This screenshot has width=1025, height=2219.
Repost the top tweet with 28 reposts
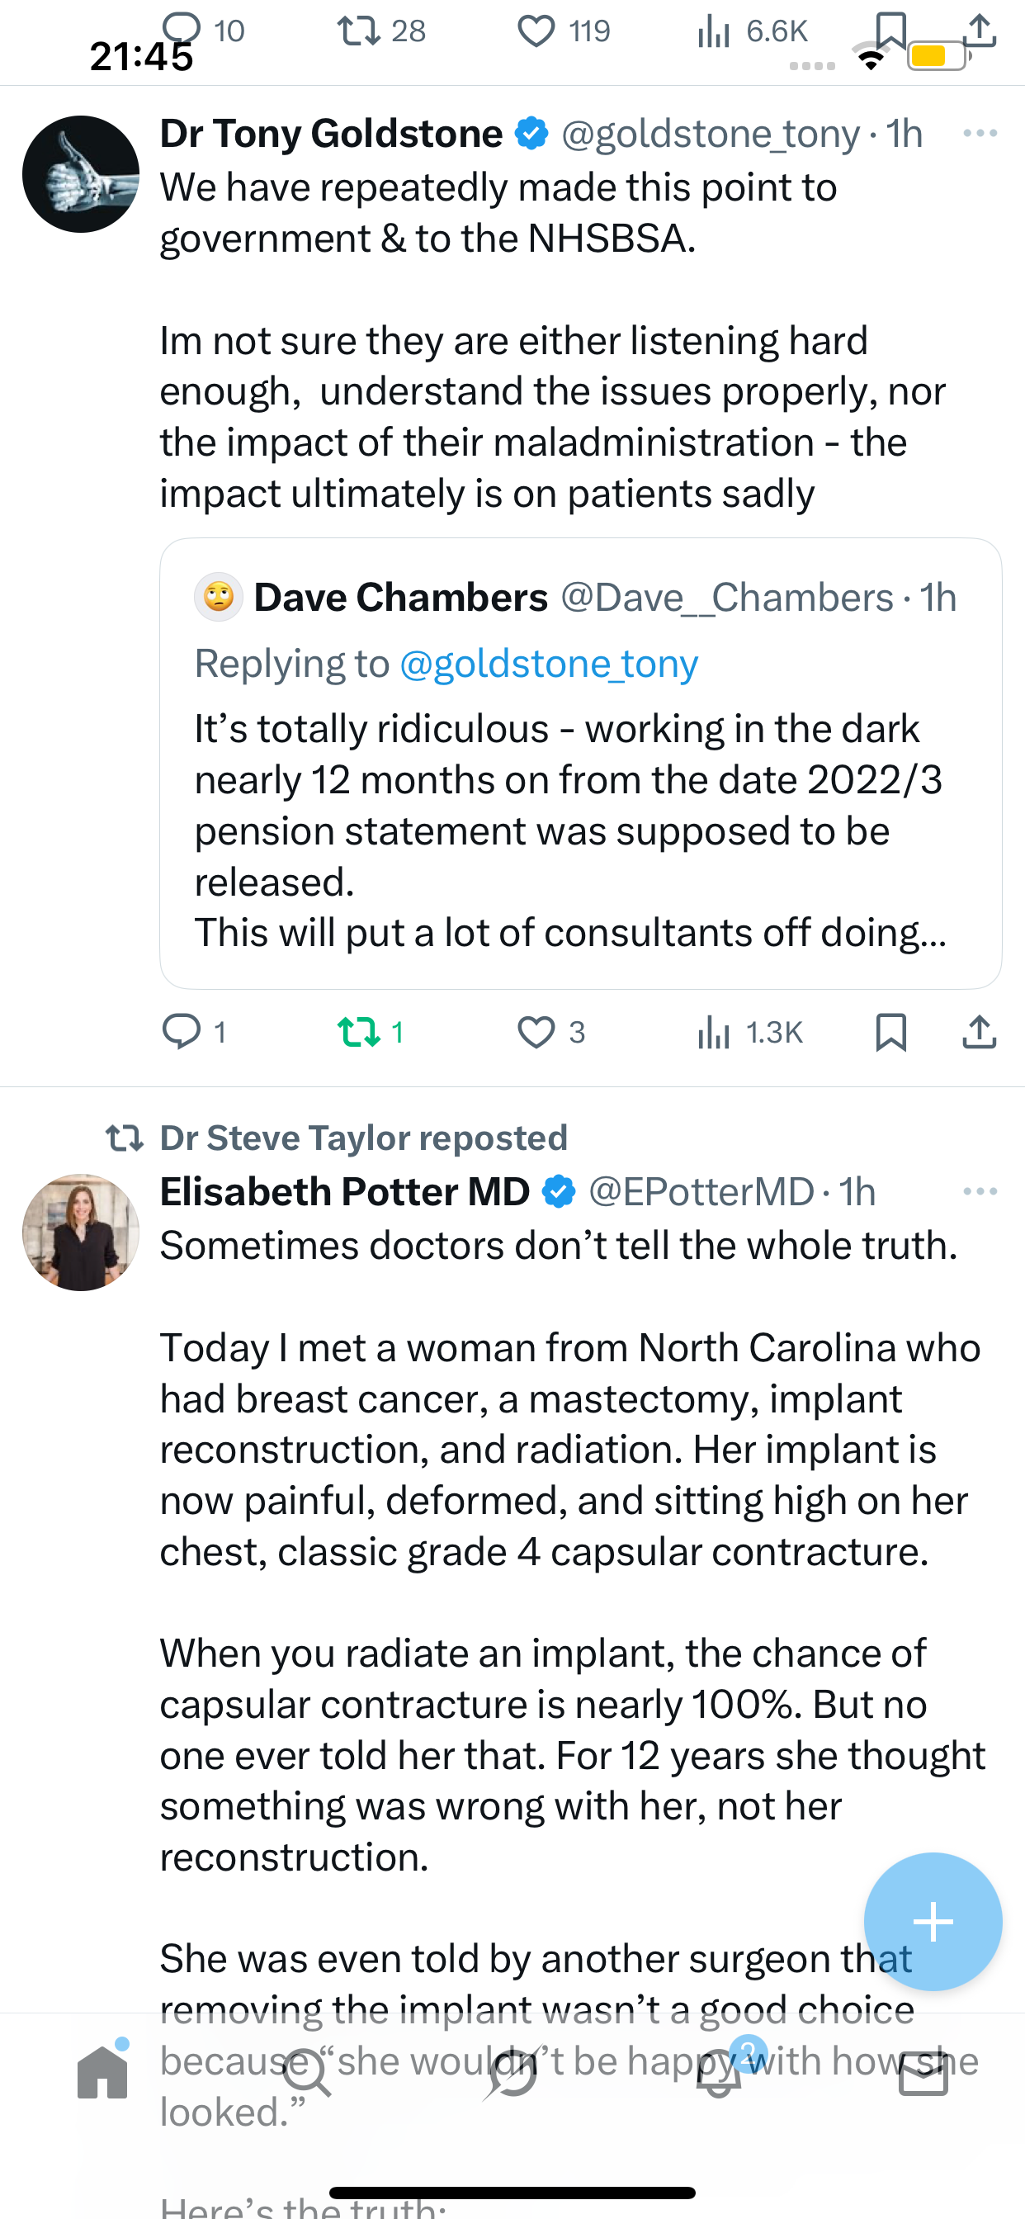pyautogui.click(x=358, y=32)
